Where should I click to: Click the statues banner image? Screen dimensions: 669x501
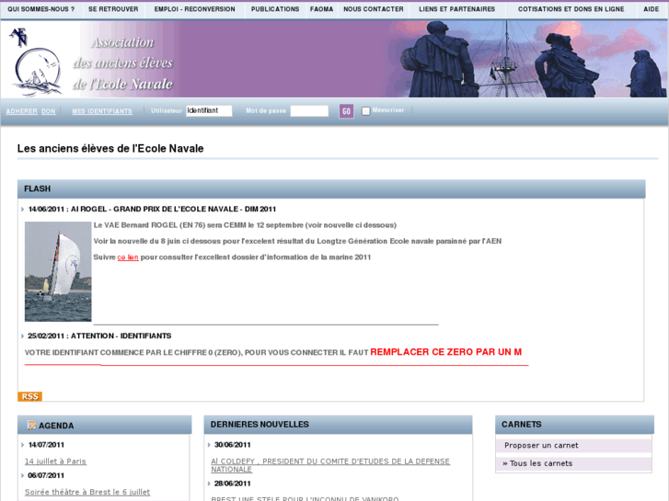(x=527, y=59)
